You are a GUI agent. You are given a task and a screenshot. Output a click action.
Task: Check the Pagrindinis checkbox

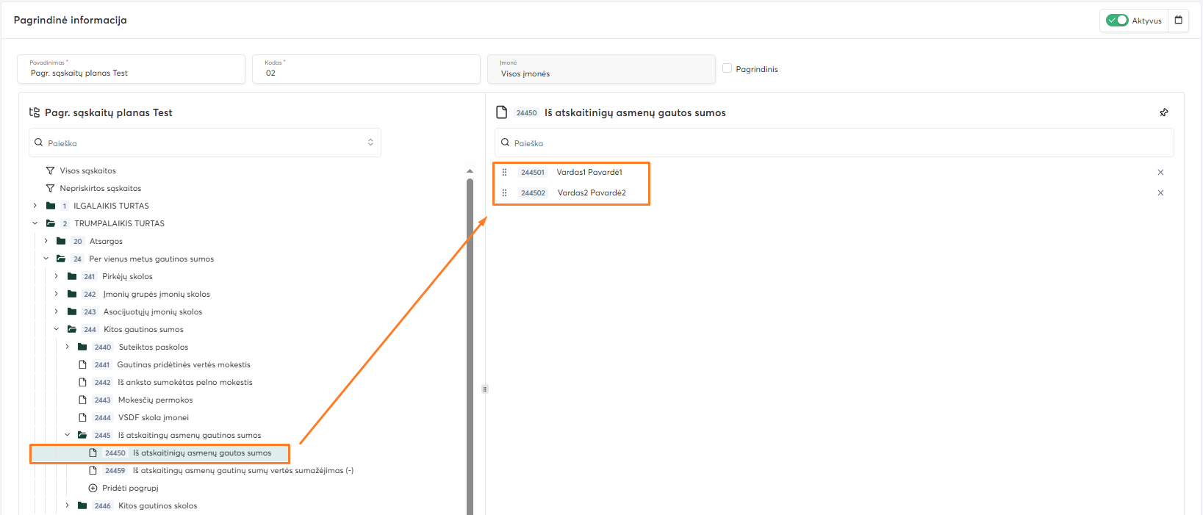(727, 68)
